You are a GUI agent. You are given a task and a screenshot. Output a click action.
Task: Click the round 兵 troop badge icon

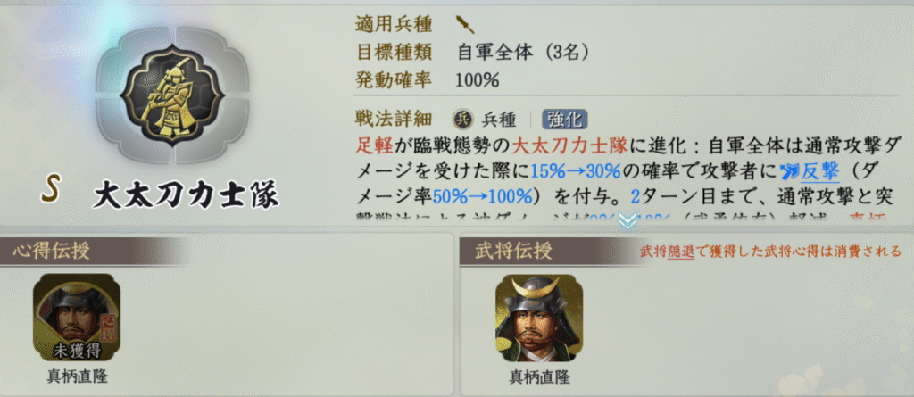coord(462,119)
